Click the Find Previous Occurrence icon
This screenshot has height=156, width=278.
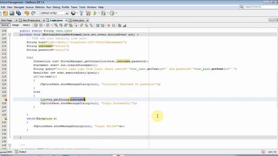click(61, 25)
